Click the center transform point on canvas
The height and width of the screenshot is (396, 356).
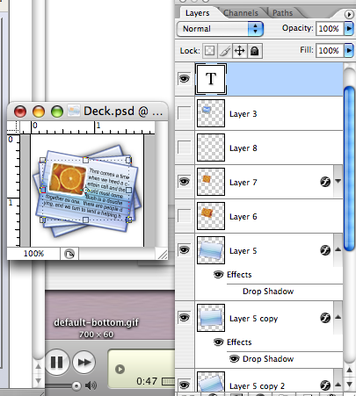pyautogui.click(x=85, y=191)
